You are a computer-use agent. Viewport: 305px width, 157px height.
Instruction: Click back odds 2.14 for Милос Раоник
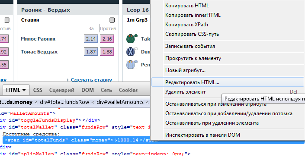tap(91, 39)
